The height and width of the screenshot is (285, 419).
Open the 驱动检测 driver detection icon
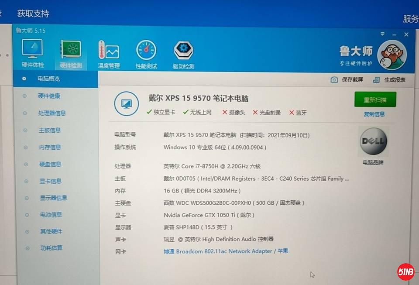coord(184,51)
